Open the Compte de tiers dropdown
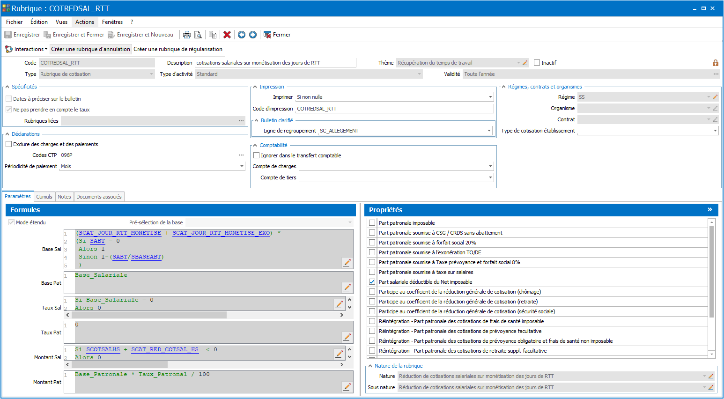Viewport: 724px width, 399px height. pyautogui.click(x=490, y=177)
